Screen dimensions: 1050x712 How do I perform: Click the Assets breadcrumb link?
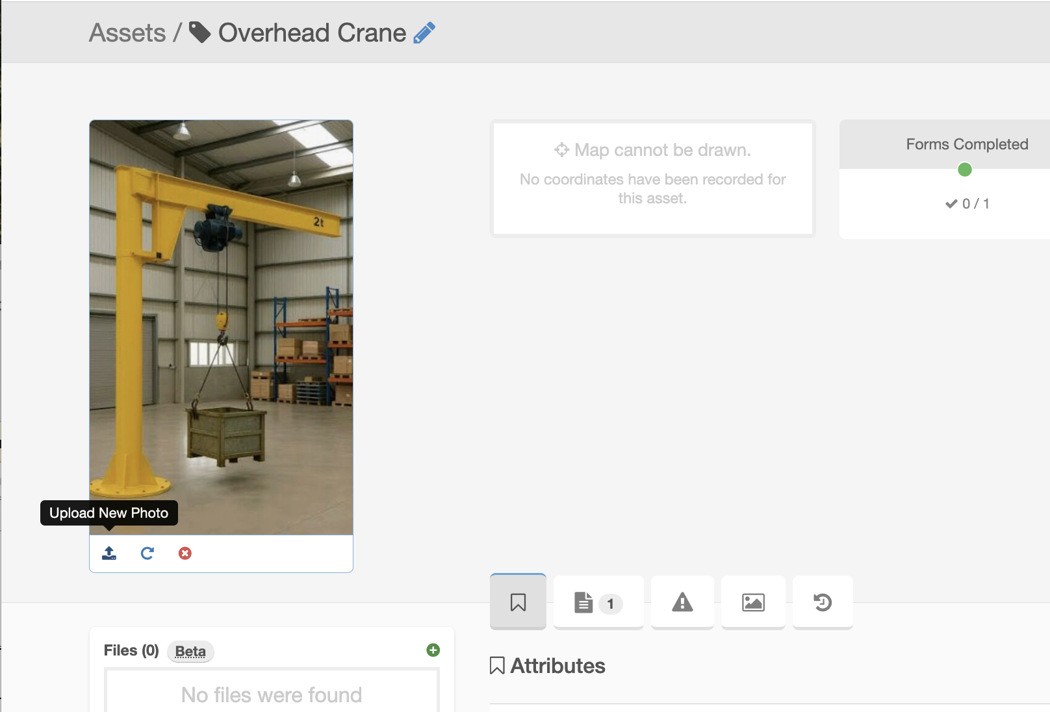[x=127, y=33]
